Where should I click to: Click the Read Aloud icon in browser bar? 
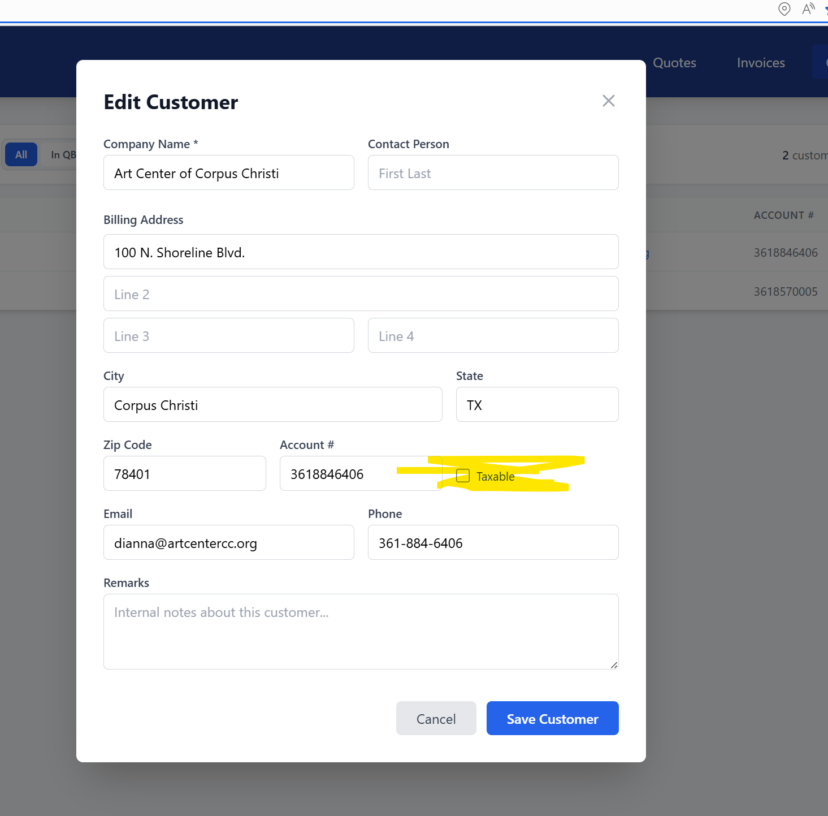click(x=808, y=9)
